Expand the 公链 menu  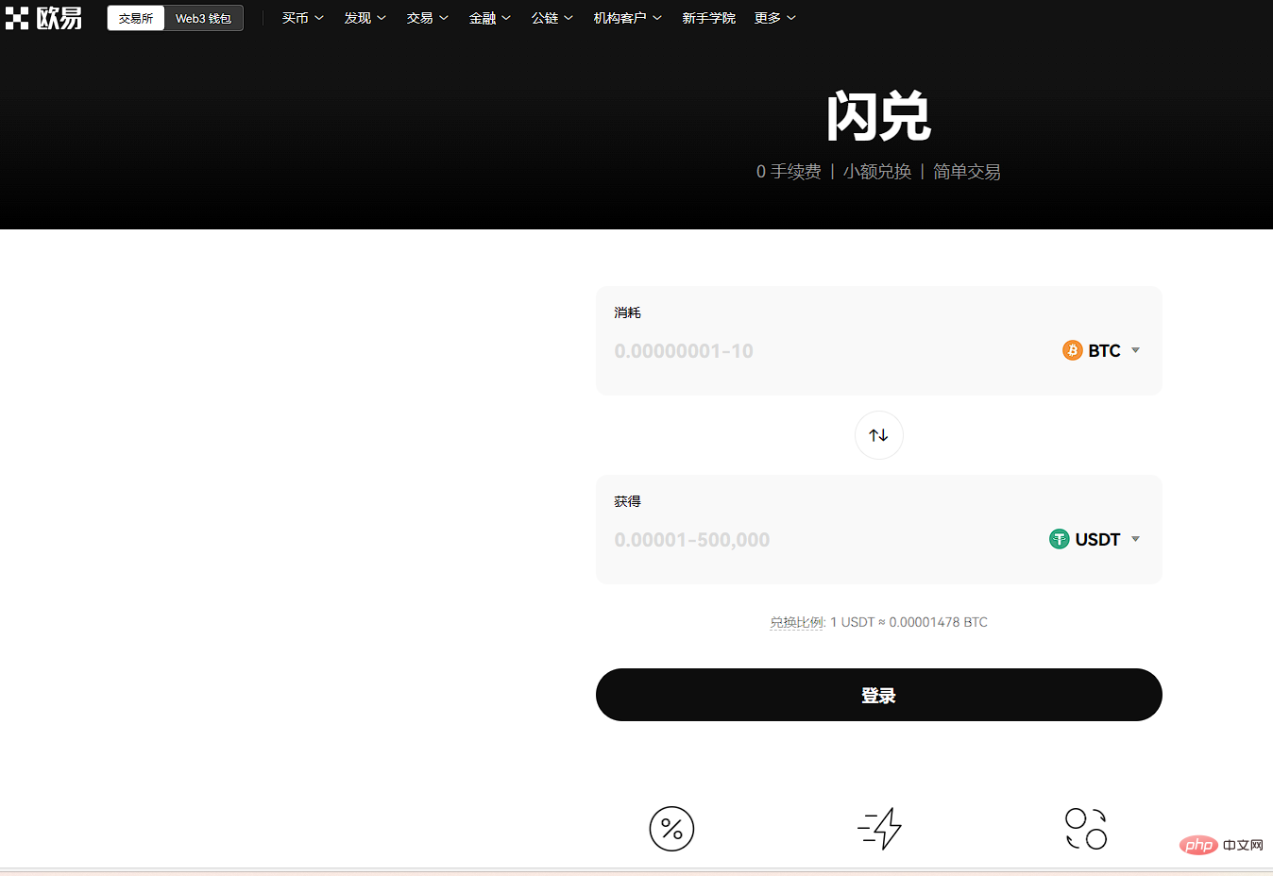click(552, 18)
